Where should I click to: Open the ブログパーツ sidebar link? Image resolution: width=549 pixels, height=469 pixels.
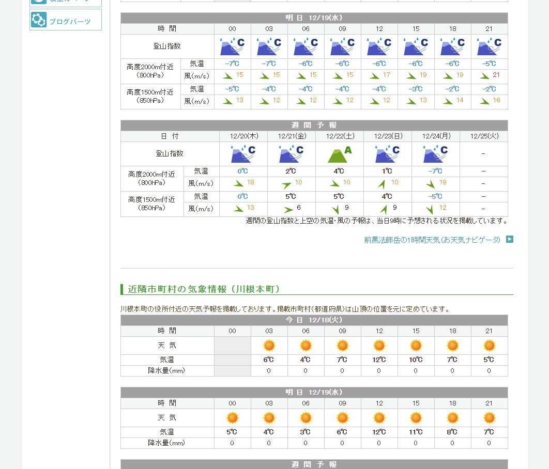(70, 22)
